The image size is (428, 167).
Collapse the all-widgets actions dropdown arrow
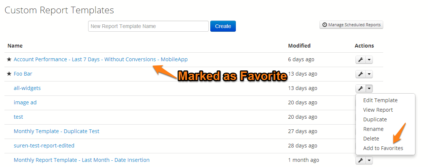pyautogui.click(x=369, y=88)
